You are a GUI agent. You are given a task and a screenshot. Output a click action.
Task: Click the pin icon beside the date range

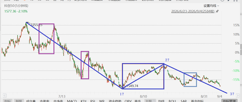pyautogui.click(x=217, y=11)
